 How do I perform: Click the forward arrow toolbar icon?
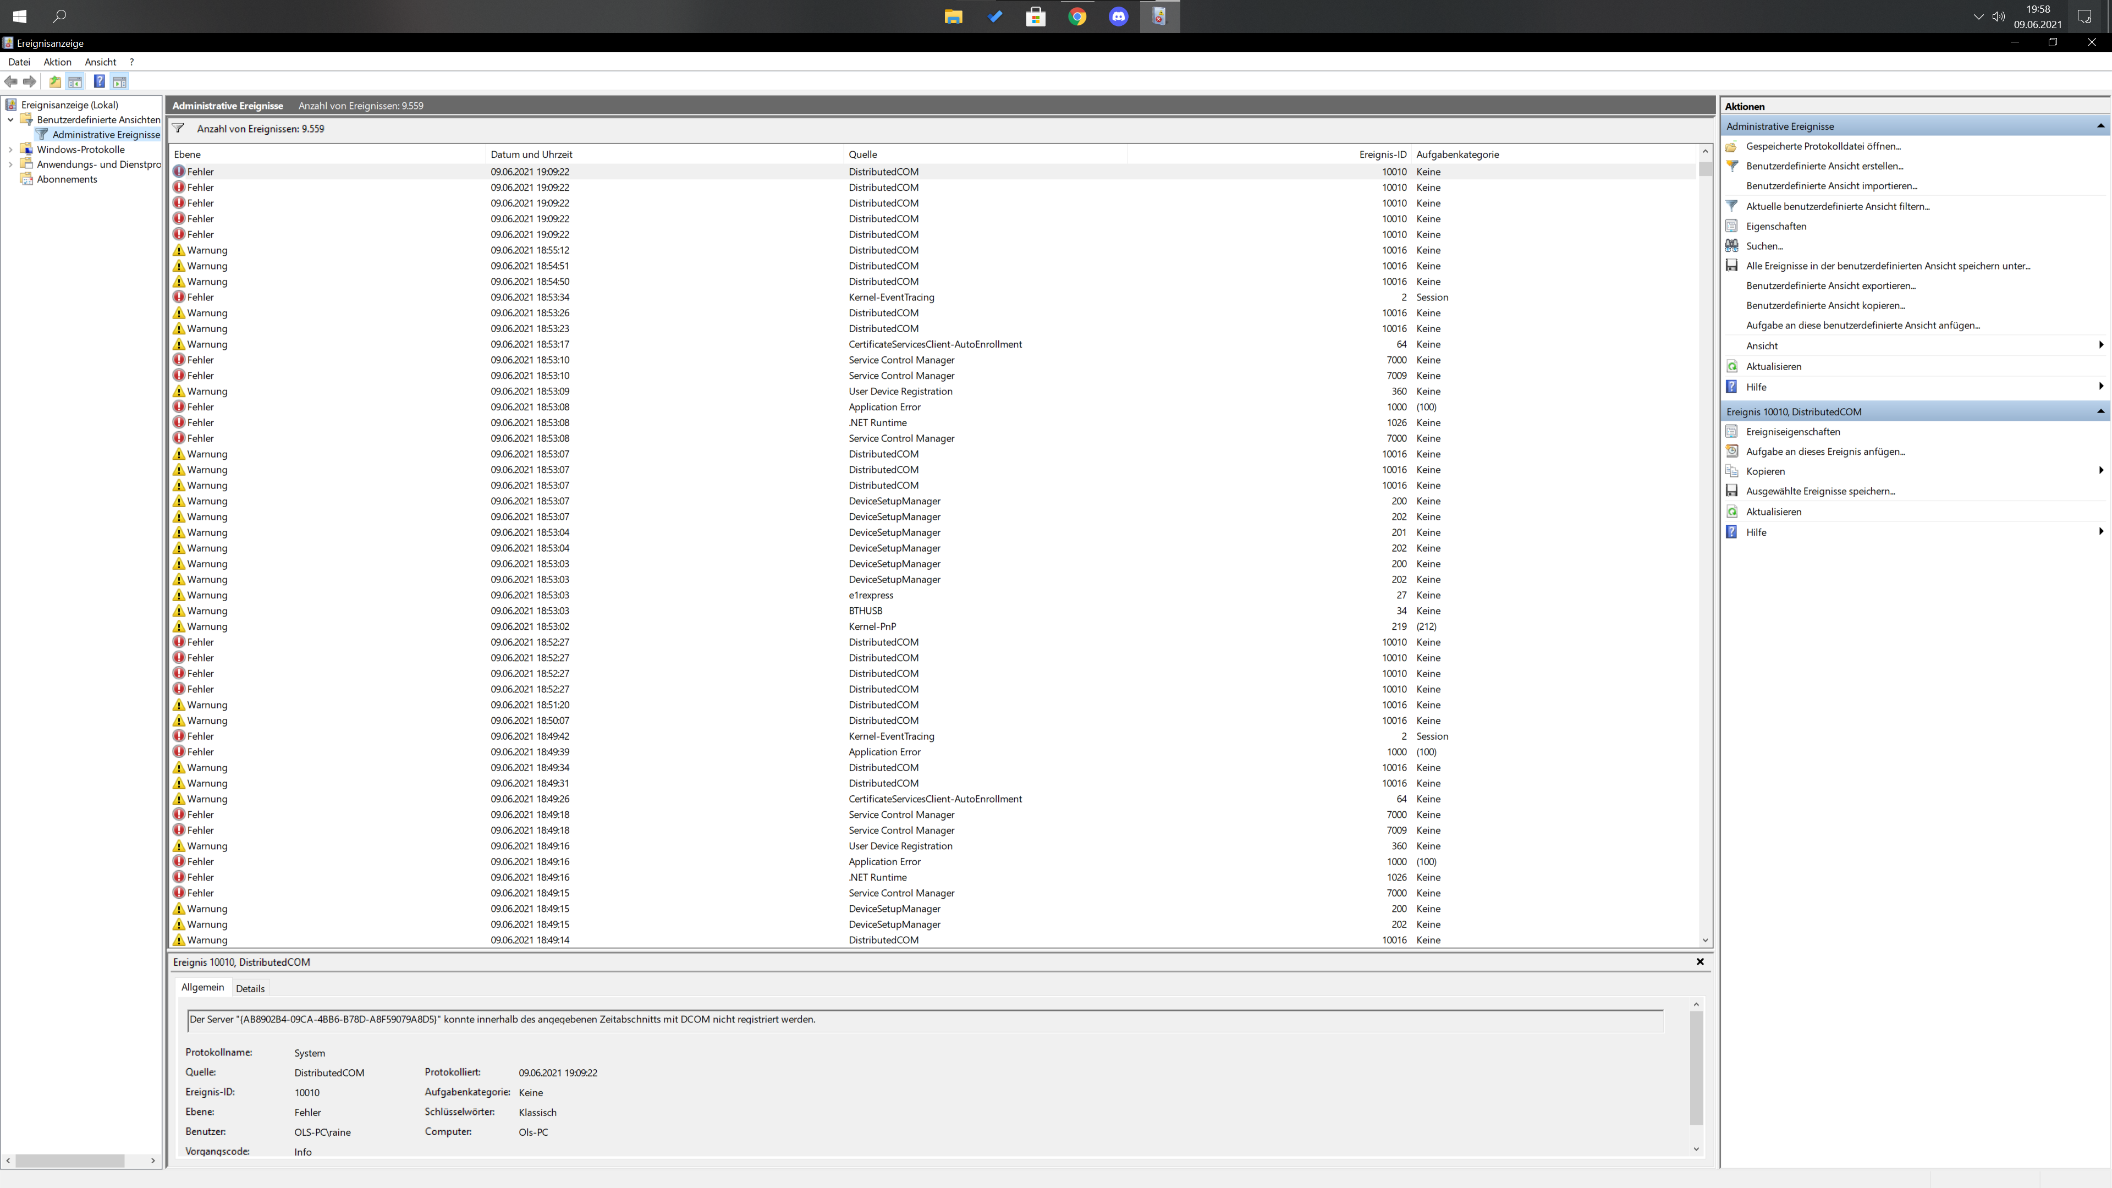click(30, 81)
